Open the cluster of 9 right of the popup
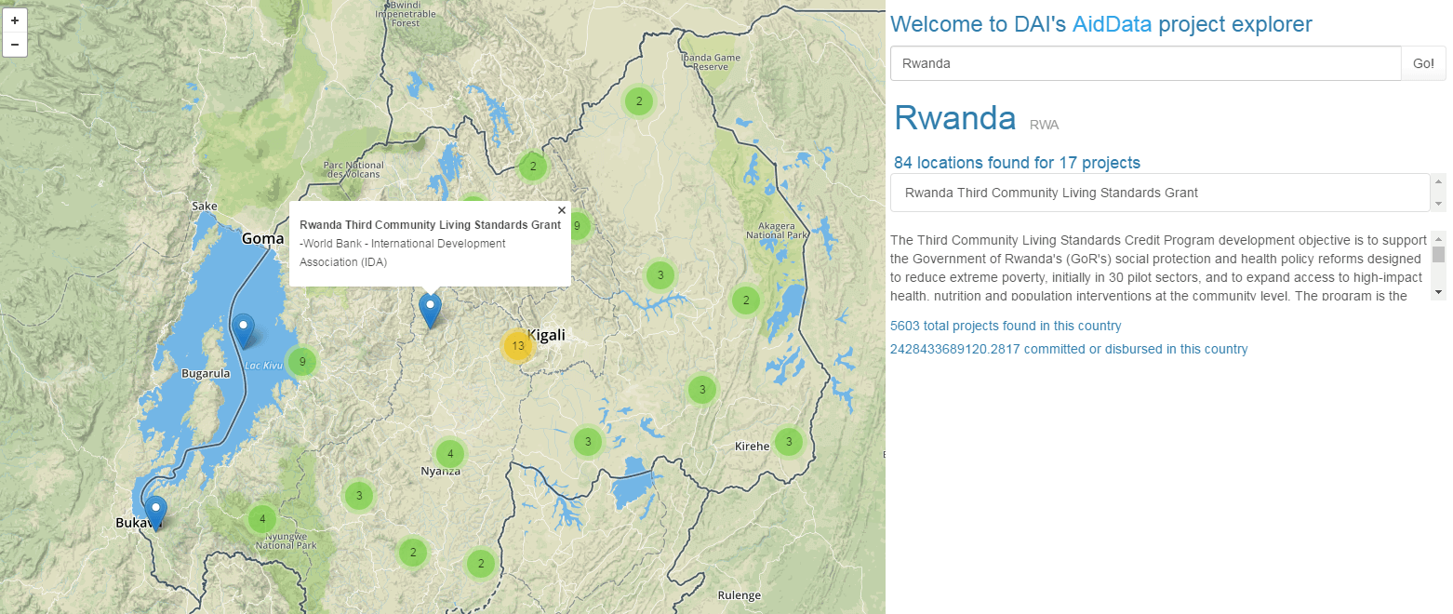Viewport: 1453px width, 614px height. 577,225
